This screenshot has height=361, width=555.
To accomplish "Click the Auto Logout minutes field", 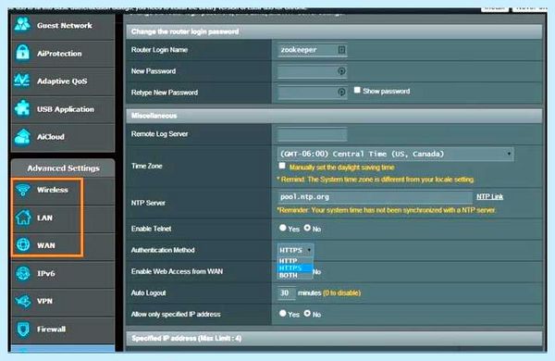I will [287, 293].
